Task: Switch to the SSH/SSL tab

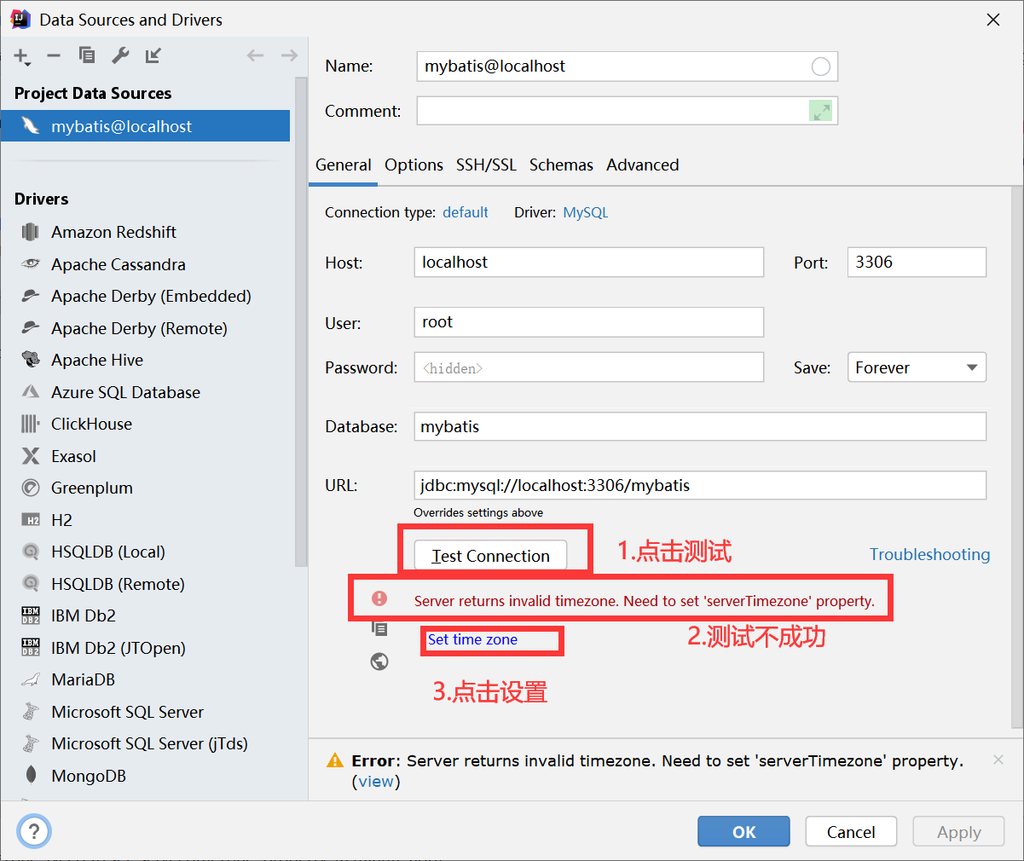Action: [x=486, y=165]
